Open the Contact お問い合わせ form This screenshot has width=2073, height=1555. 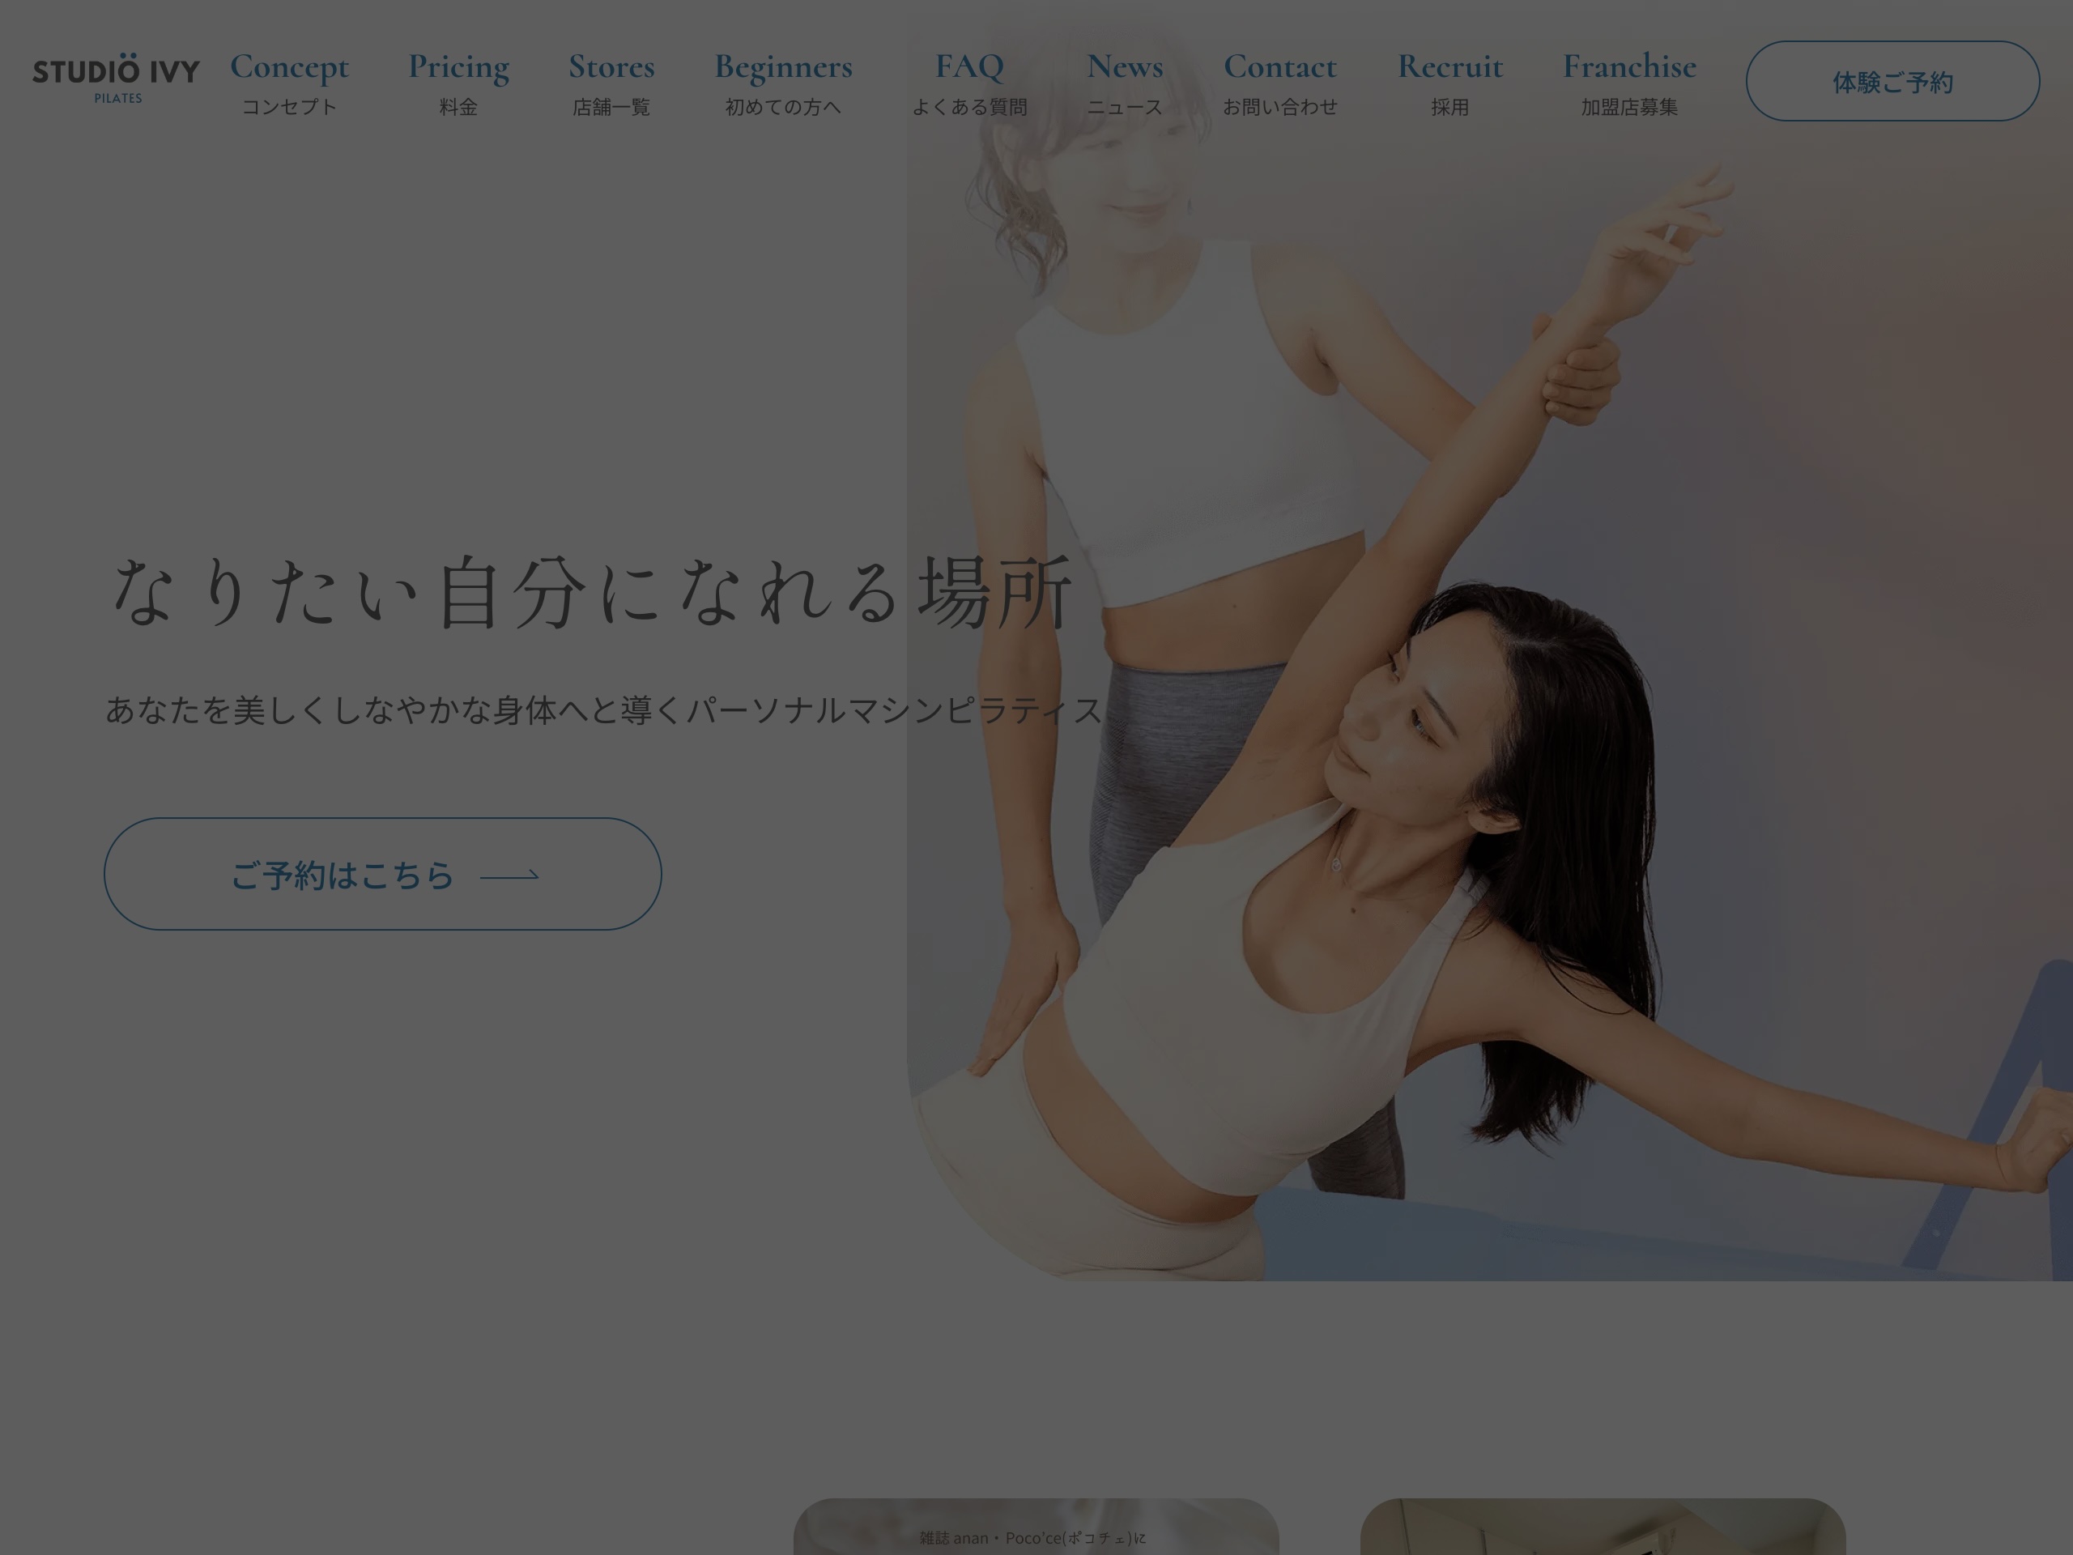pos(1281,83)
